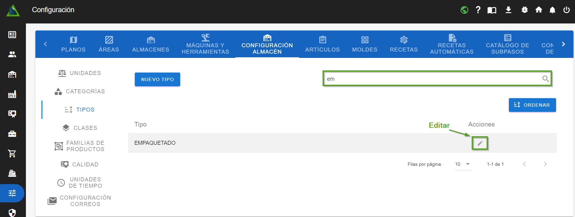
Task: Open the shopping cart sidebar icon
Action: tap(12, 154)
